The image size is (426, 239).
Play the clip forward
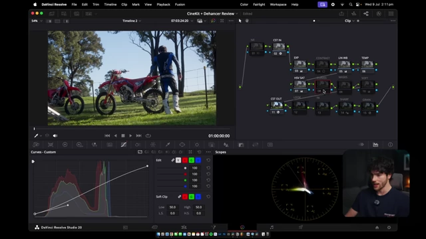point(130,135)
